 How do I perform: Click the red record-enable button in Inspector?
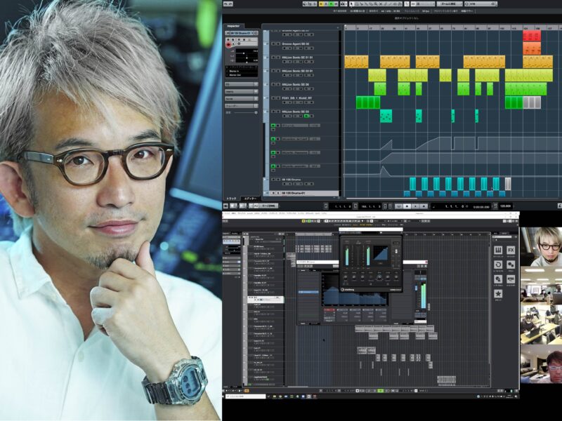229,44
